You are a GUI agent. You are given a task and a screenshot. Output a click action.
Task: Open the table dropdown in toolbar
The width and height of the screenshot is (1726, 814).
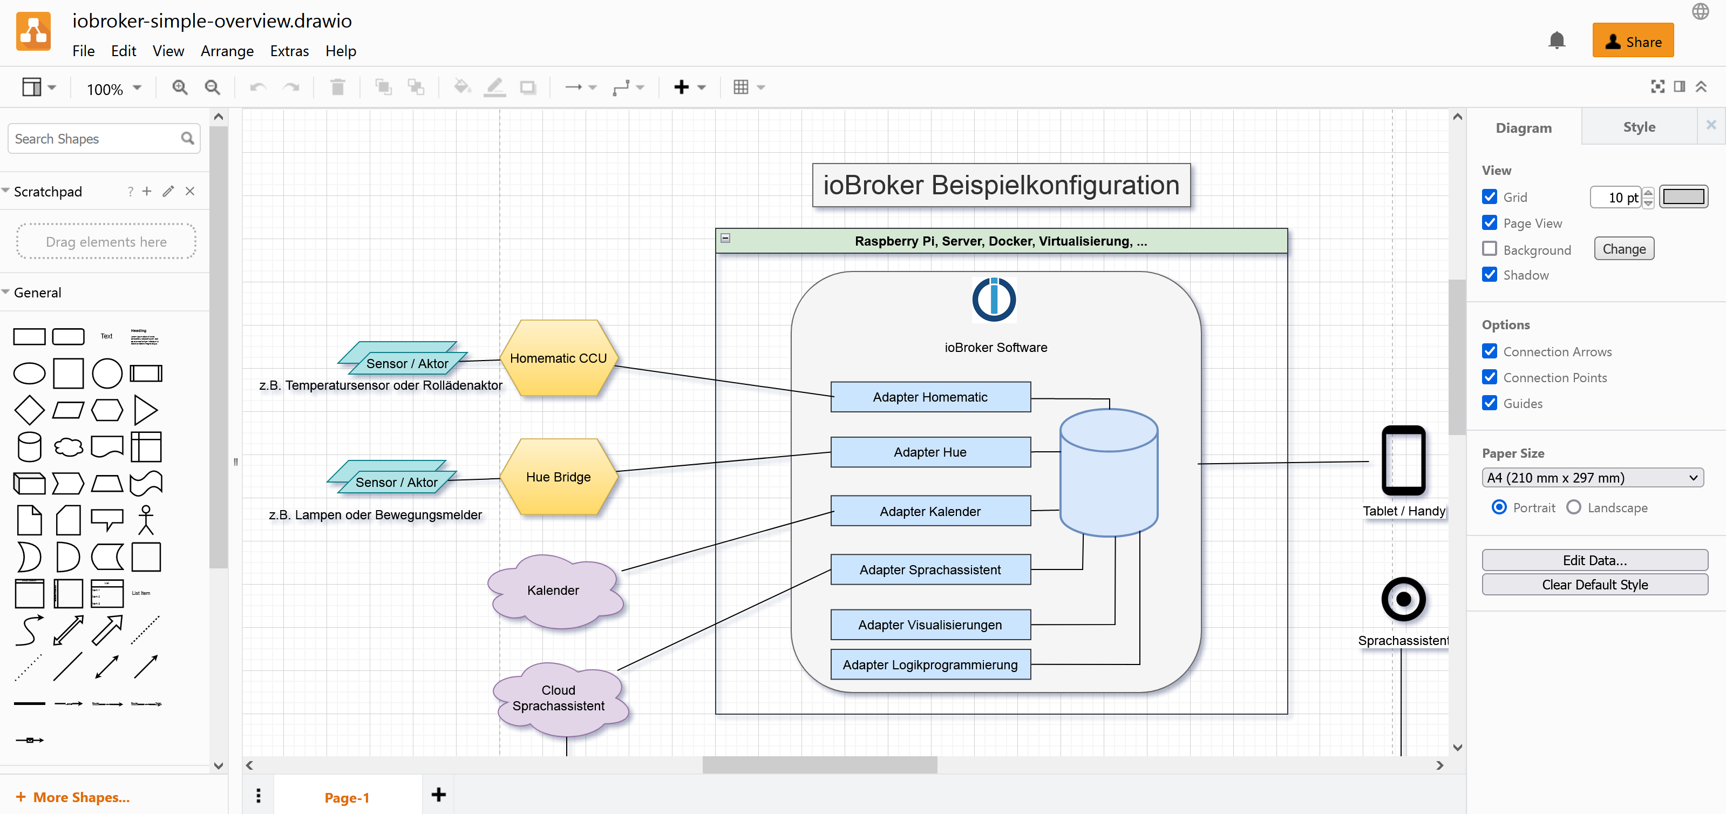(749, 87)
